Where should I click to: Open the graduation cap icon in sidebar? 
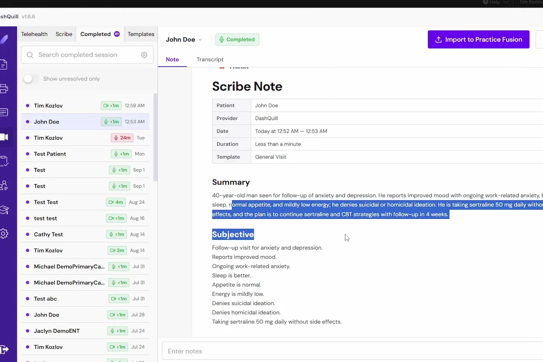point(4,210)
